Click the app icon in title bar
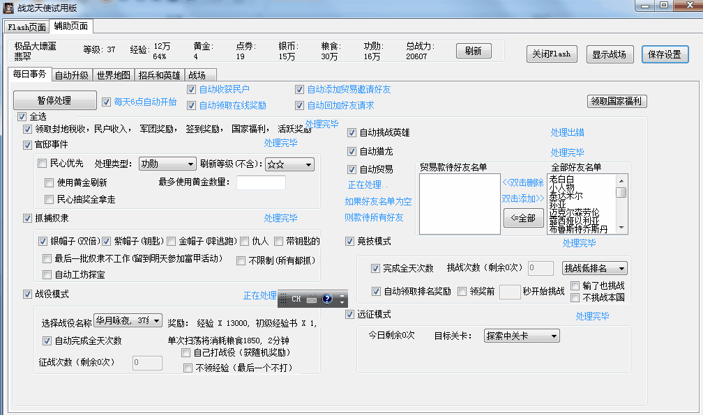The width and height of the screenshot is (703, 415). click(x=8, y=6)
